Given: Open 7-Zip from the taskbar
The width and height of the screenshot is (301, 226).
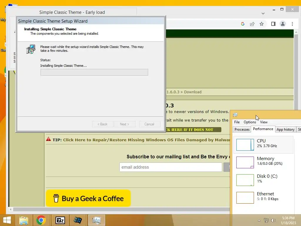Looking at the screenshot, I should pos(60,220).
